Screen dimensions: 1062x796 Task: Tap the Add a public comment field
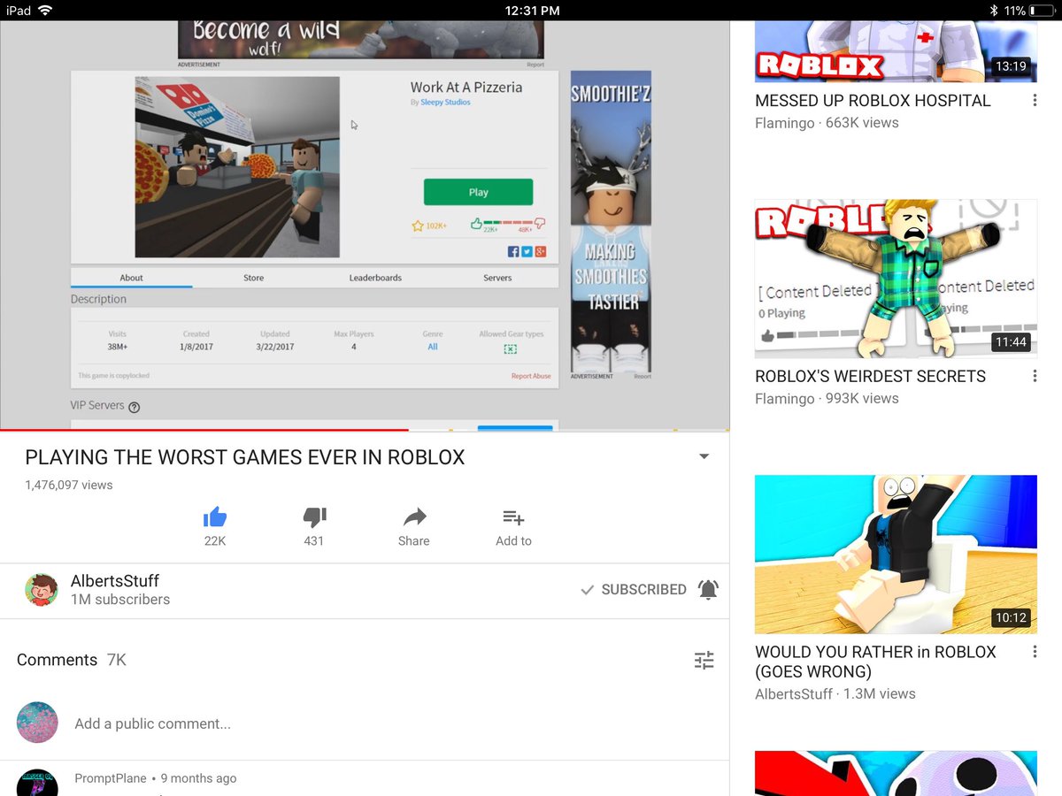click(x=153, y=723)
